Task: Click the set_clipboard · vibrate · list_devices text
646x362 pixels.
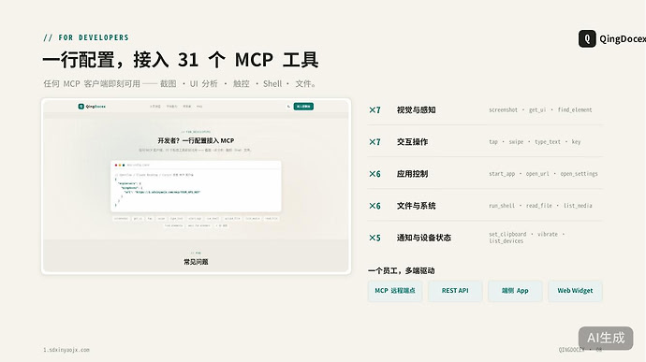Action: [526, 238]
